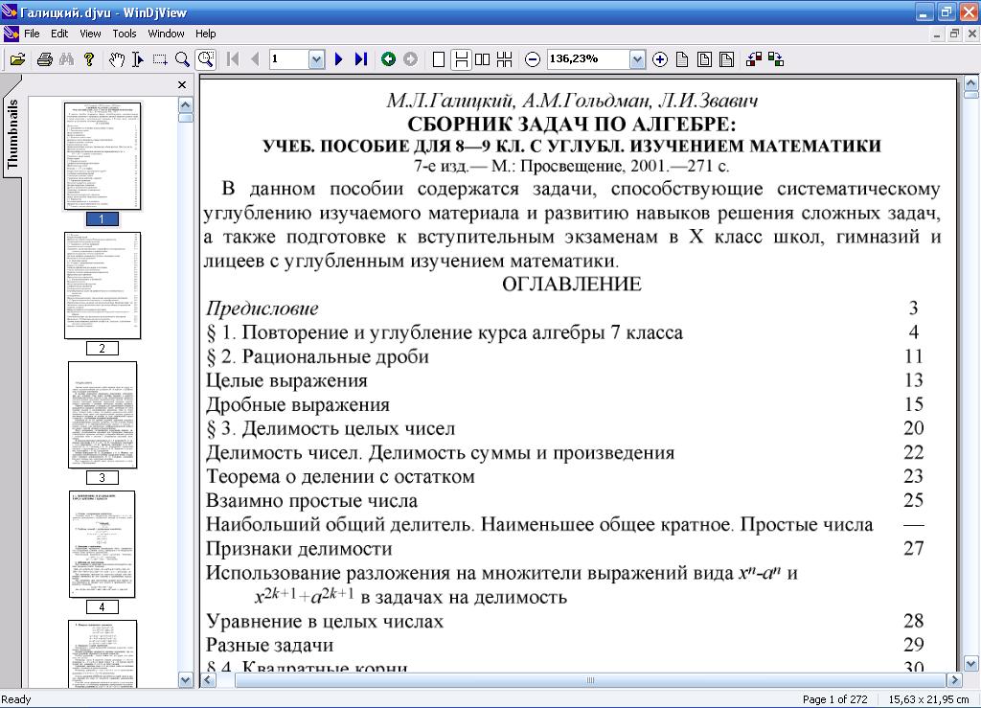Click the previous page arrow
Screen dimensions: 981x708
point(254,59)
